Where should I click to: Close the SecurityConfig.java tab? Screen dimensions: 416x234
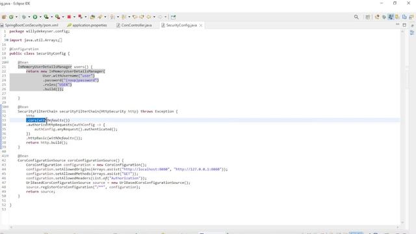(x=201, y=25)
